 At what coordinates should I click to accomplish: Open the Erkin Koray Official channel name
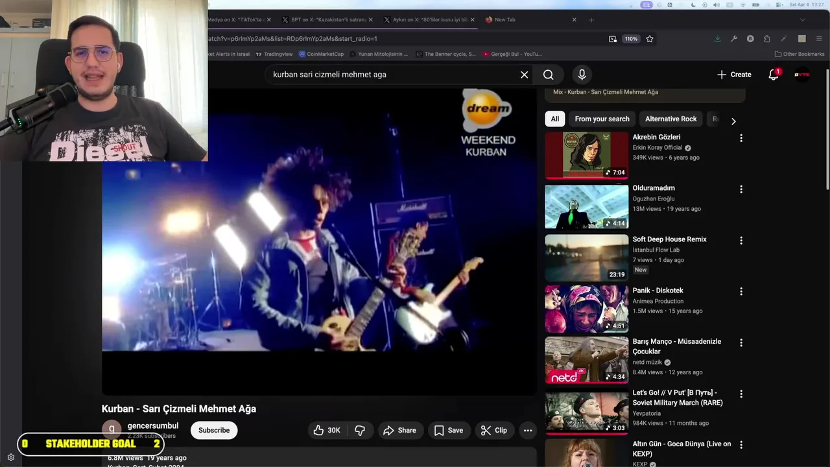click(658, 148)
